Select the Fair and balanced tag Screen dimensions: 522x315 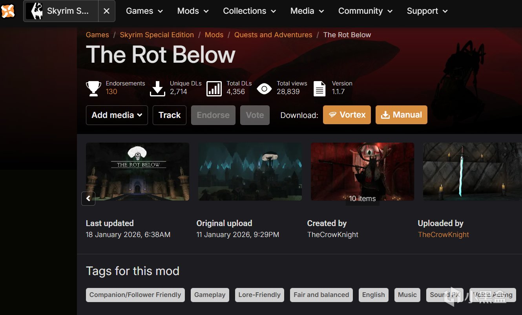tap(321, 295)
